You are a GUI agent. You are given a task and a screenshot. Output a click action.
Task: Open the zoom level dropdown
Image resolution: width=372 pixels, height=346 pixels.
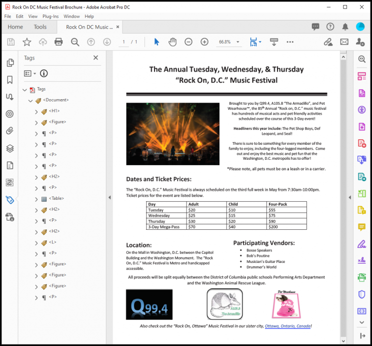[237, 42]
